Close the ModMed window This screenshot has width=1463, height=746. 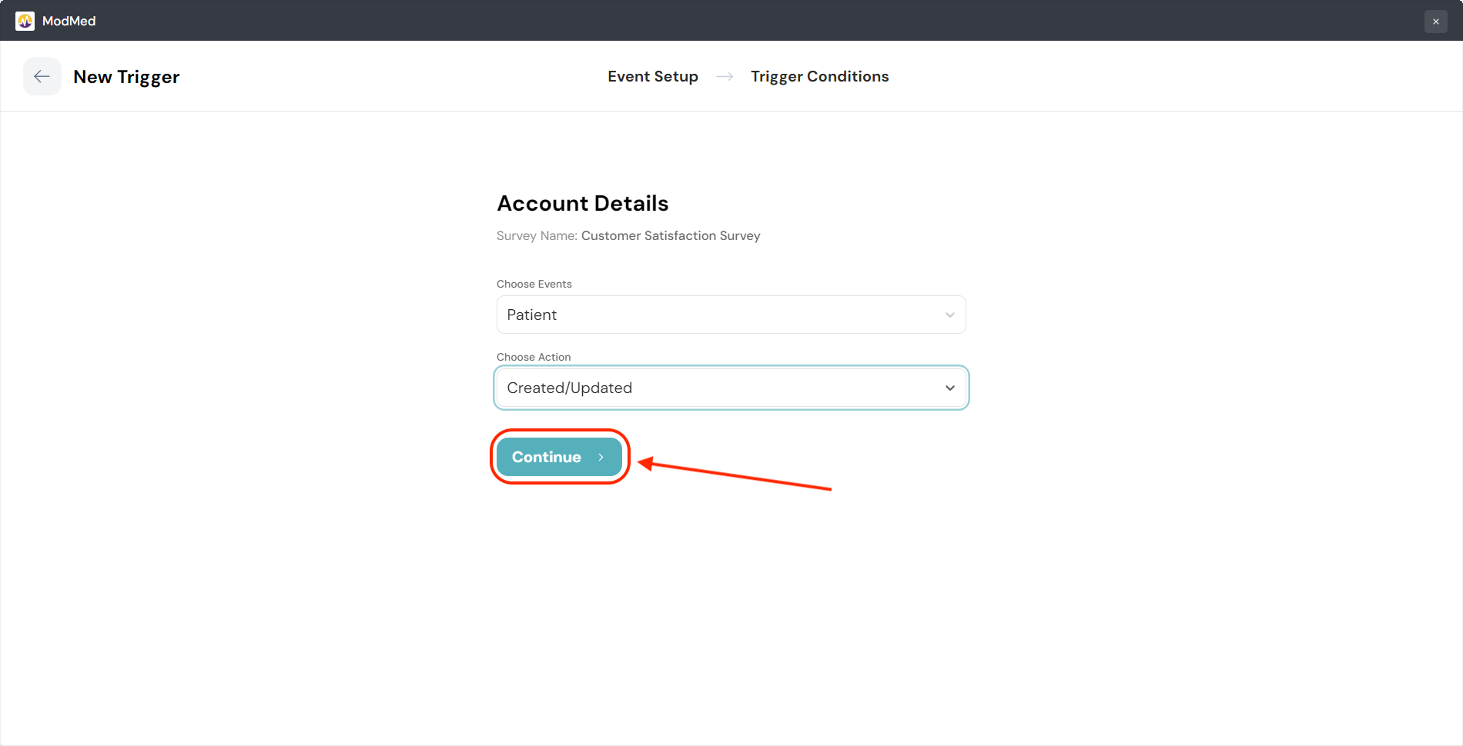[x=1435, y=22]
